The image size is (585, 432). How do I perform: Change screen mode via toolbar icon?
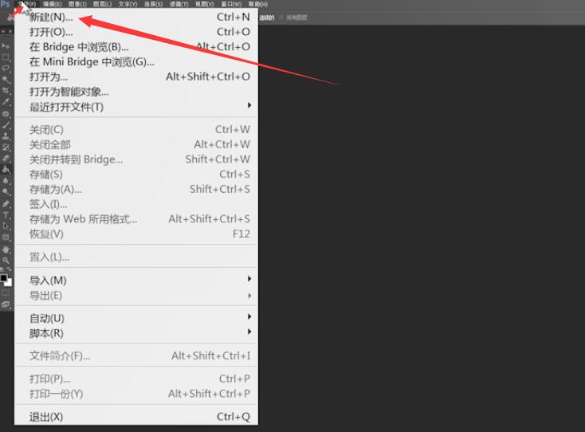(6, 304)
